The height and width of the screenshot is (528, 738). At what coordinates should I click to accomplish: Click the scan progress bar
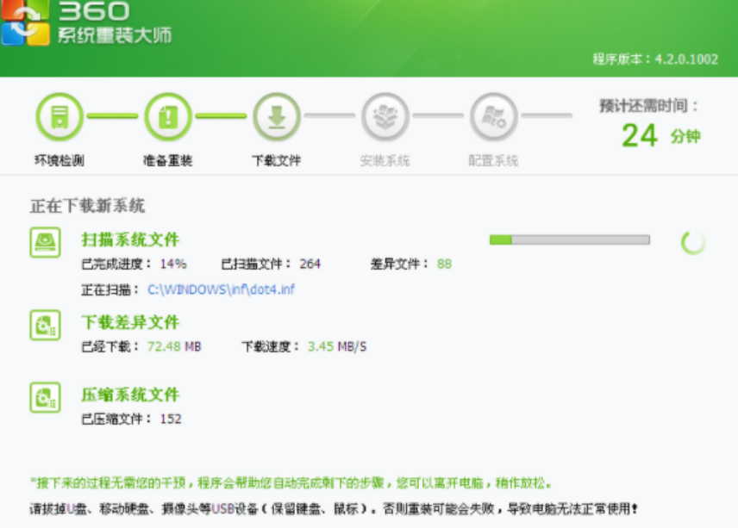coord(569,239)
